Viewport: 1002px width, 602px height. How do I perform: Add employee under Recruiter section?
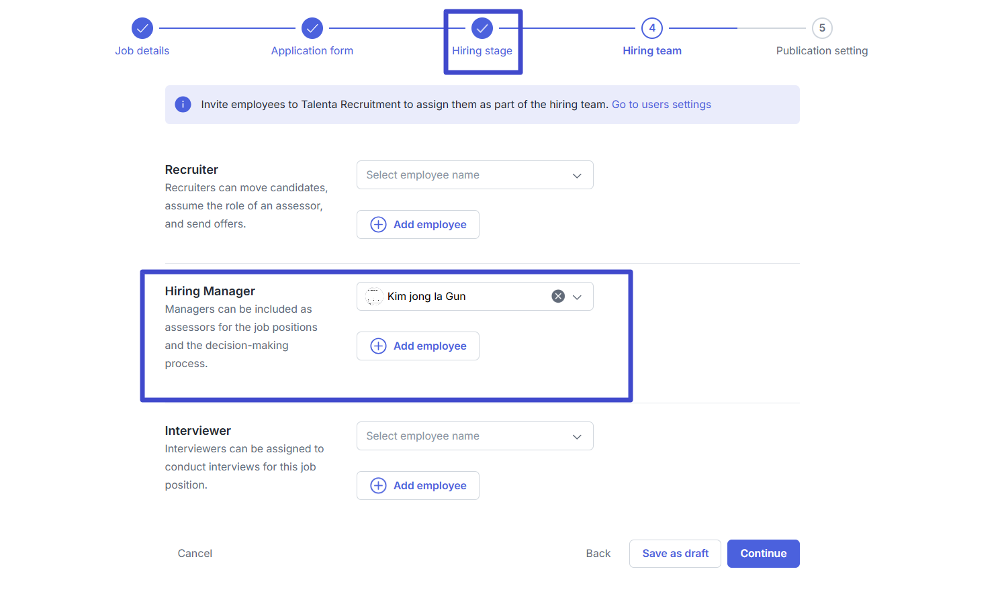pos(418,225)
